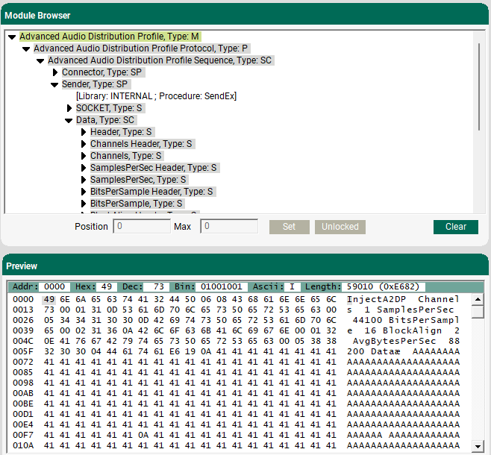Toggle the Unlocked button

pos(340,227)
